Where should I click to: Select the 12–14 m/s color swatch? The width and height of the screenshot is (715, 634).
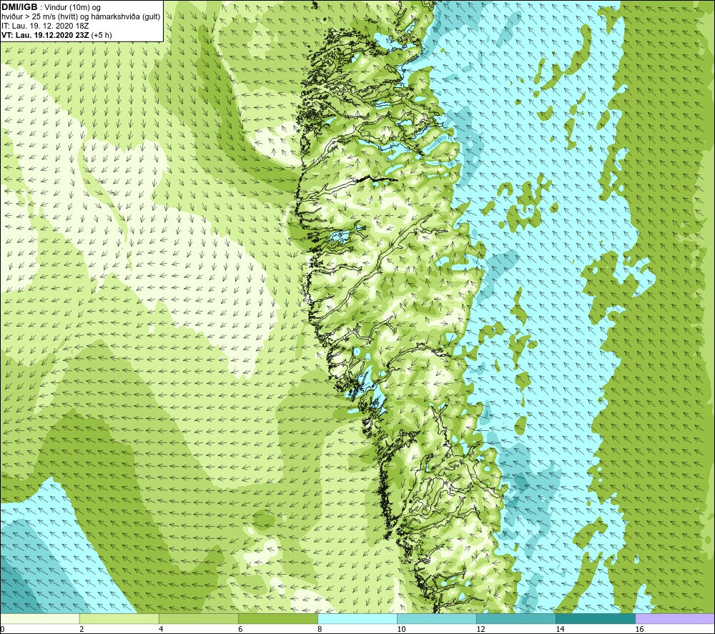click(516, 619)
